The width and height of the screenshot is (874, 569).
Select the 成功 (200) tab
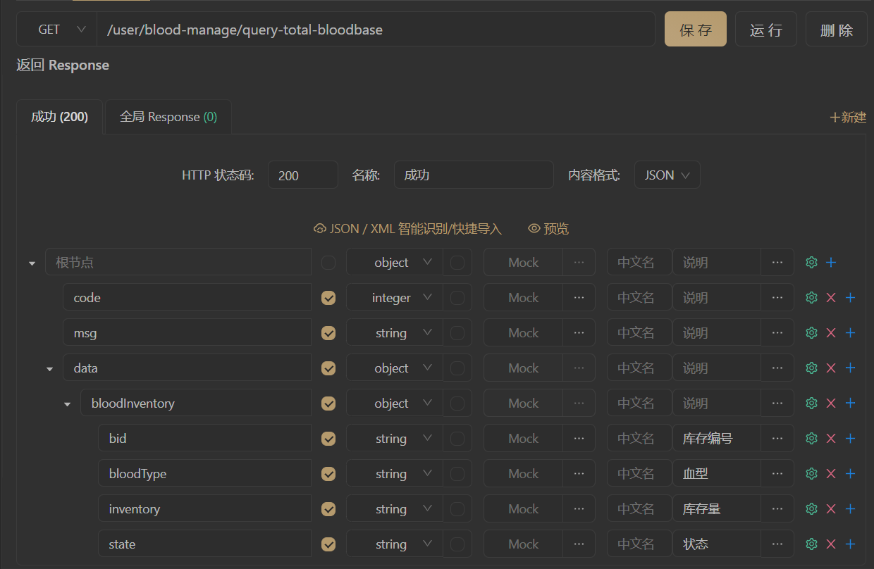click(x=59, y=117)
